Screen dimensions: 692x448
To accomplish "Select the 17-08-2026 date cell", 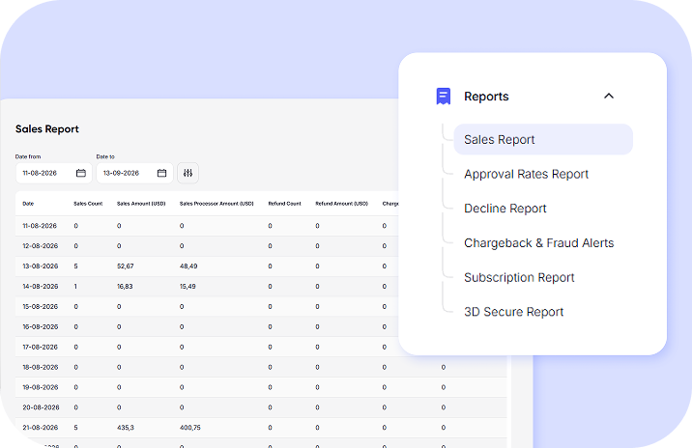I will [41, 347].
